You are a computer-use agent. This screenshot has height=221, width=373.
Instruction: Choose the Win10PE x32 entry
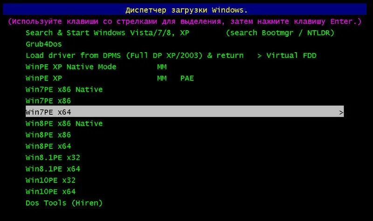(x=50, y=180)
